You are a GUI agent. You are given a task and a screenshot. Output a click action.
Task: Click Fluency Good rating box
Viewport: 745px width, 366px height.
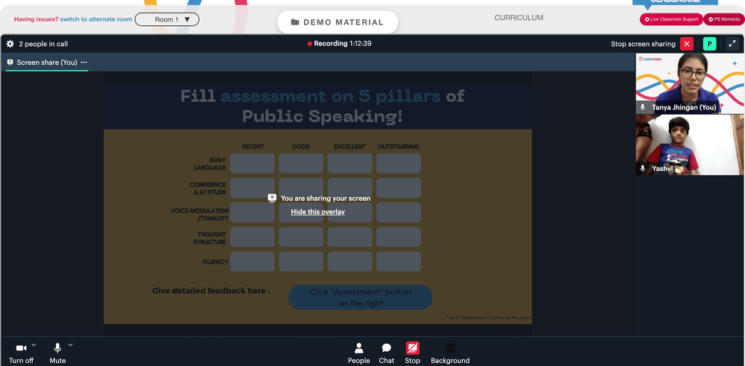click(x=301, y=262)
